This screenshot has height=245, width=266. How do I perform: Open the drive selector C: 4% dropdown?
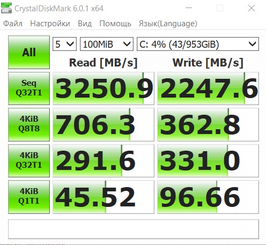click(x=198, y=44)
